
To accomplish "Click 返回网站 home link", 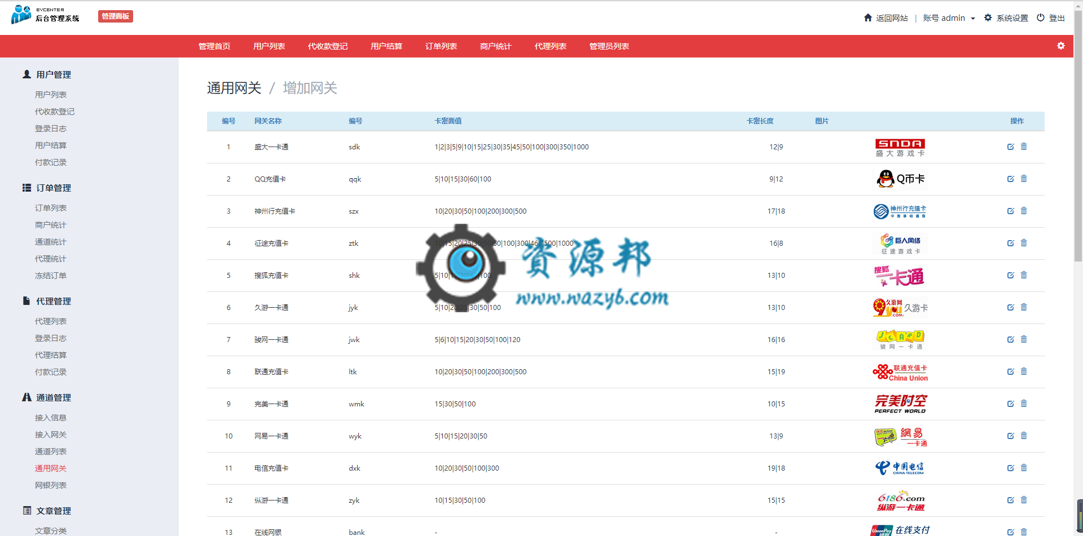I will click(x=886, y=18).
